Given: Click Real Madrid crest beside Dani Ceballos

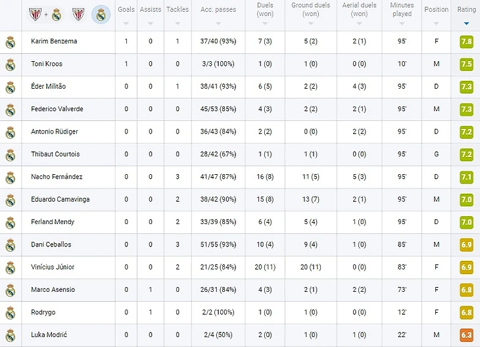Looking at the screenshot, I should (11, 245).
